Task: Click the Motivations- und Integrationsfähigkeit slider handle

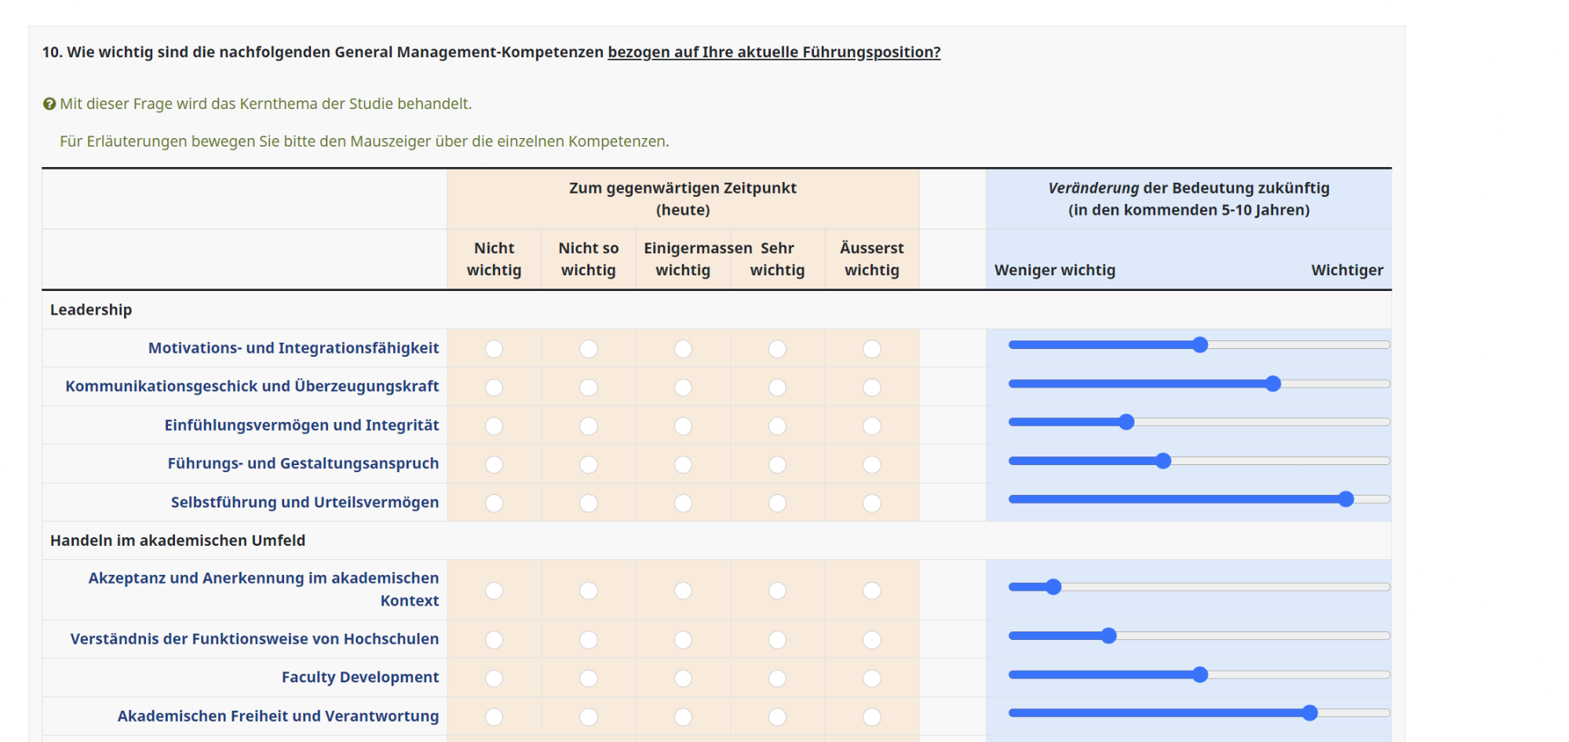Action: [1199, 345]
